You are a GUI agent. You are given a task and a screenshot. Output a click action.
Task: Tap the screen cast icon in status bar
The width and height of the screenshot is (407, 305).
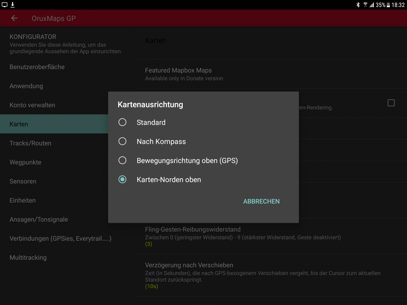pos(5,5)
